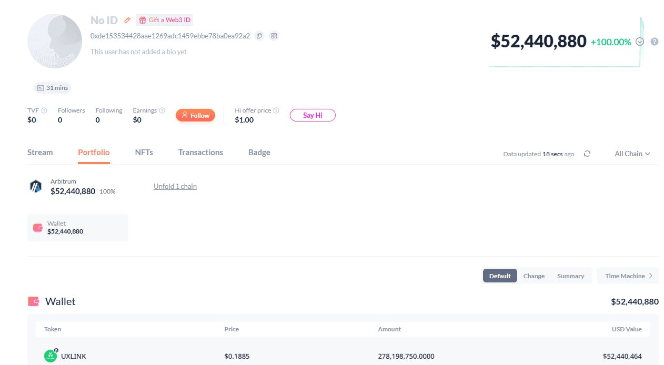Switch to the Change view toggle
Image resolution: width=664 pixels, height=365 pixels.
534,276
